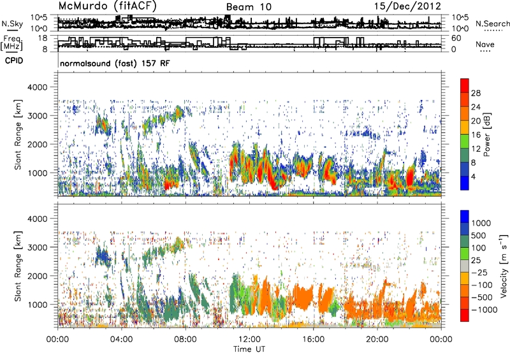Click the 'Velocity [m s-1]' colorbar label
510x353 pixels.
tap(504, 266)
